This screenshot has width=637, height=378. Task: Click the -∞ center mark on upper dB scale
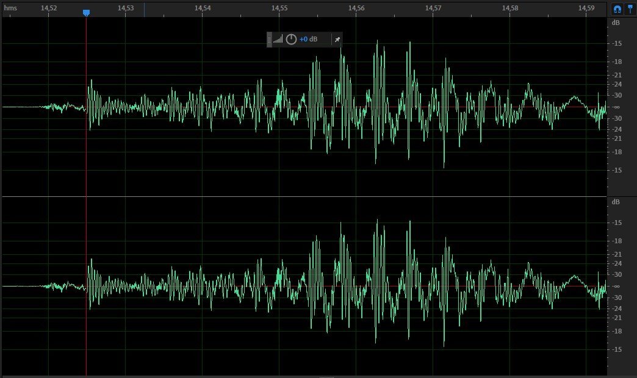[x=616, y=107]
